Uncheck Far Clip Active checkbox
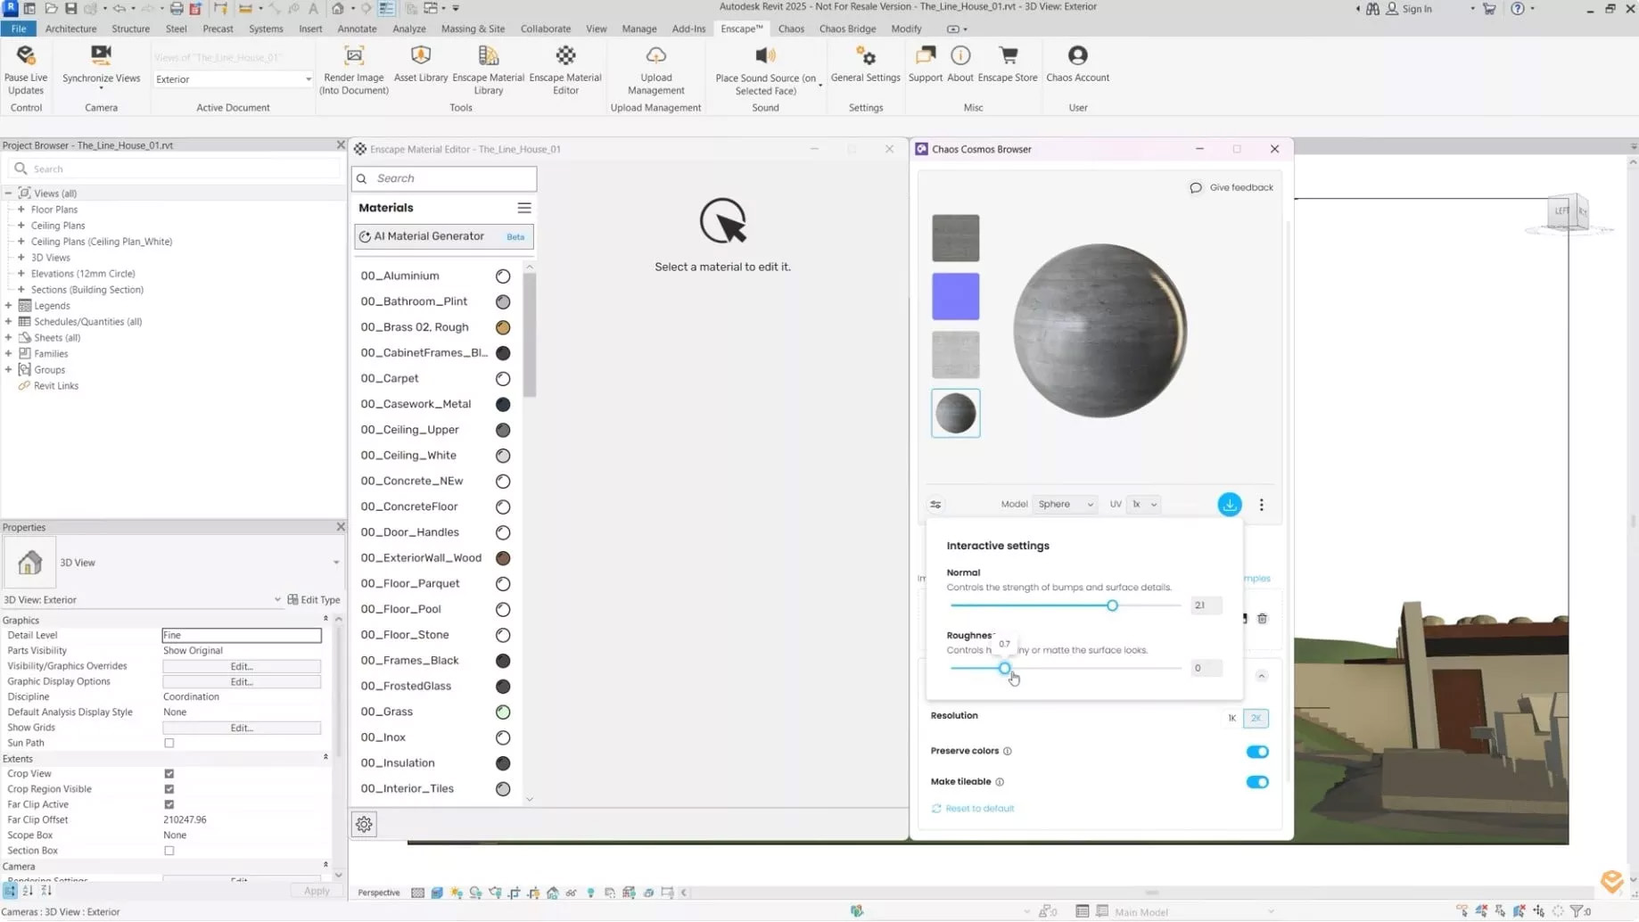Image resolution: width=1639 pixels, height=922 pixels. 169,804
